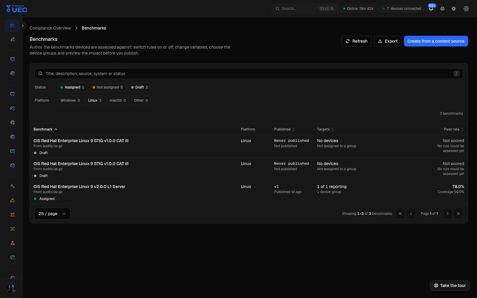Click Create from a content source

(x=436, y=41)
